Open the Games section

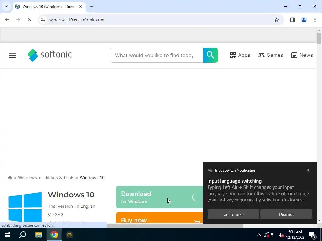(x=271, y=55)
